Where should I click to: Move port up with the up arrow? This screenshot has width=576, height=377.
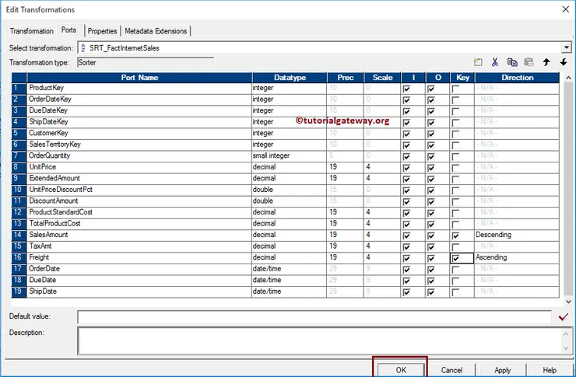coord(546,62)
